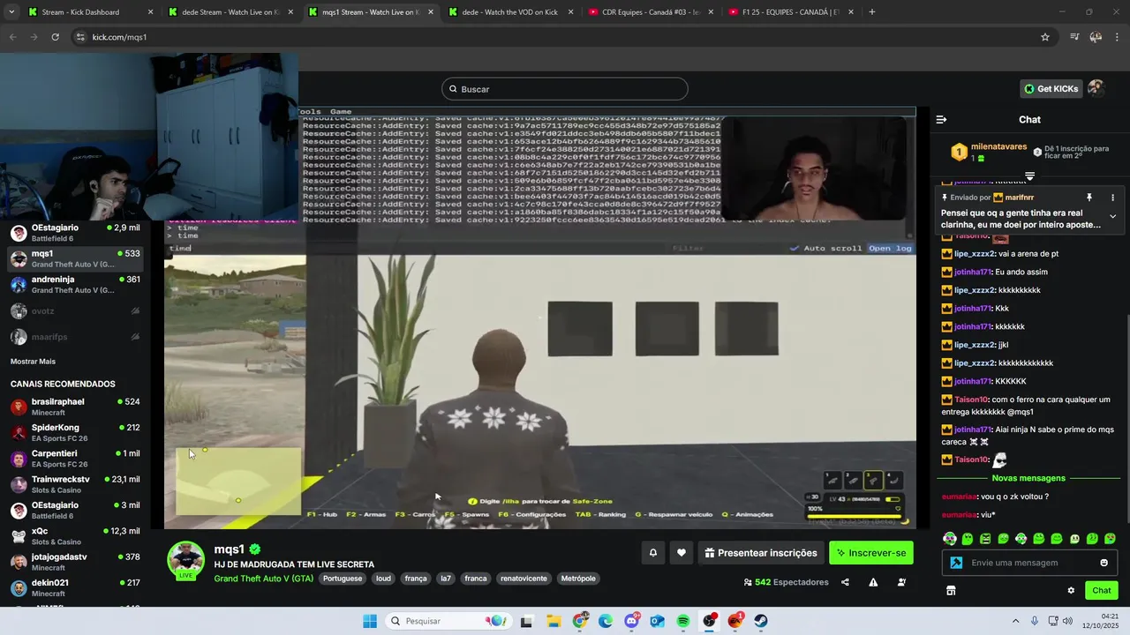The image size is (1130, 635).
Task: Expand followed list with Mostrar Mais
Action: coord(33,362)
